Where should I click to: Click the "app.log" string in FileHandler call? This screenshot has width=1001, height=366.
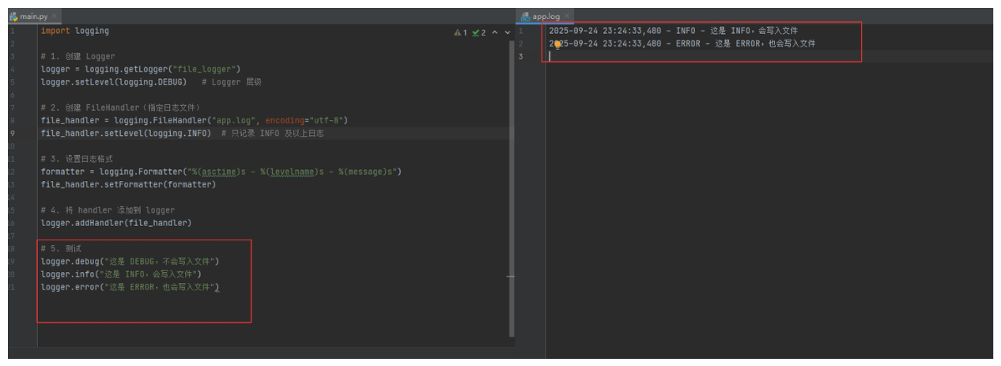click(235, 120)
